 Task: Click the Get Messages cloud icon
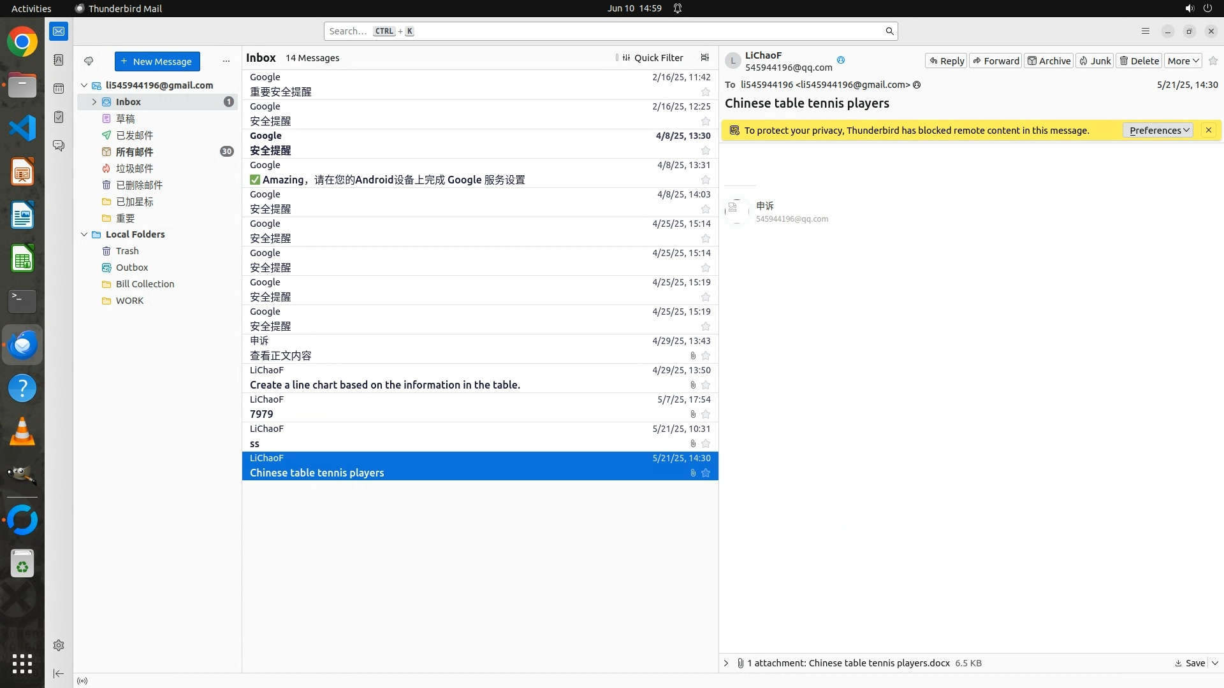89,61
